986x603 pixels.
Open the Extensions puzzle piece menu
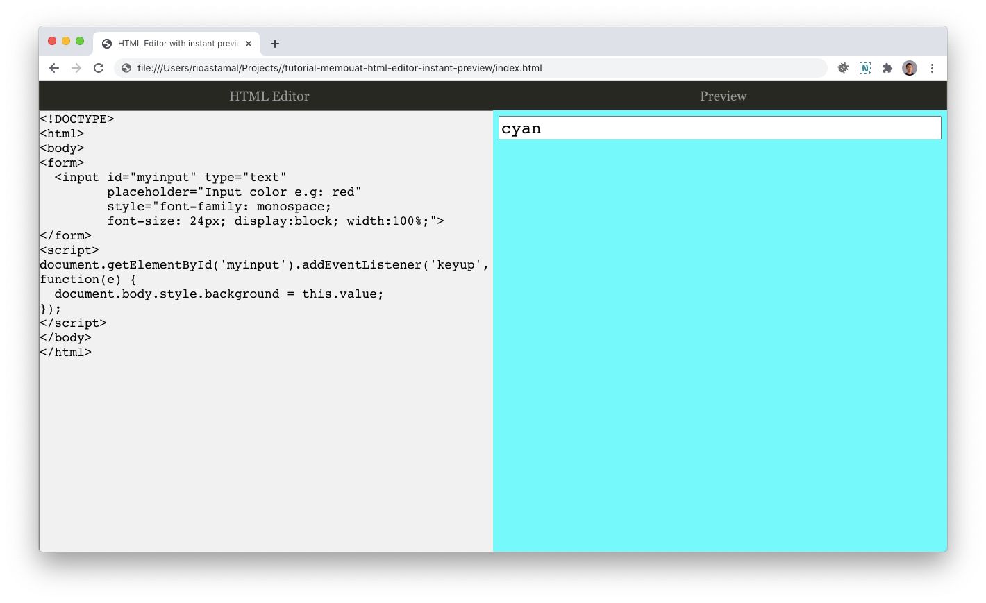point(887,68)
